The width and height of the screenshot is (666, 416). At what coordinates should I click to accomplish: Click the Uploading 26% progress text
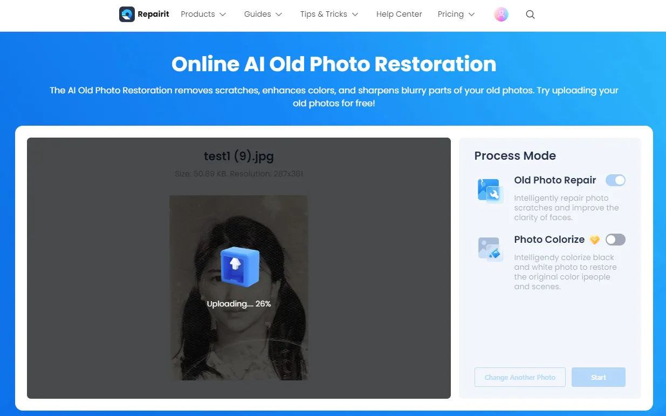(x=239, y=304)
